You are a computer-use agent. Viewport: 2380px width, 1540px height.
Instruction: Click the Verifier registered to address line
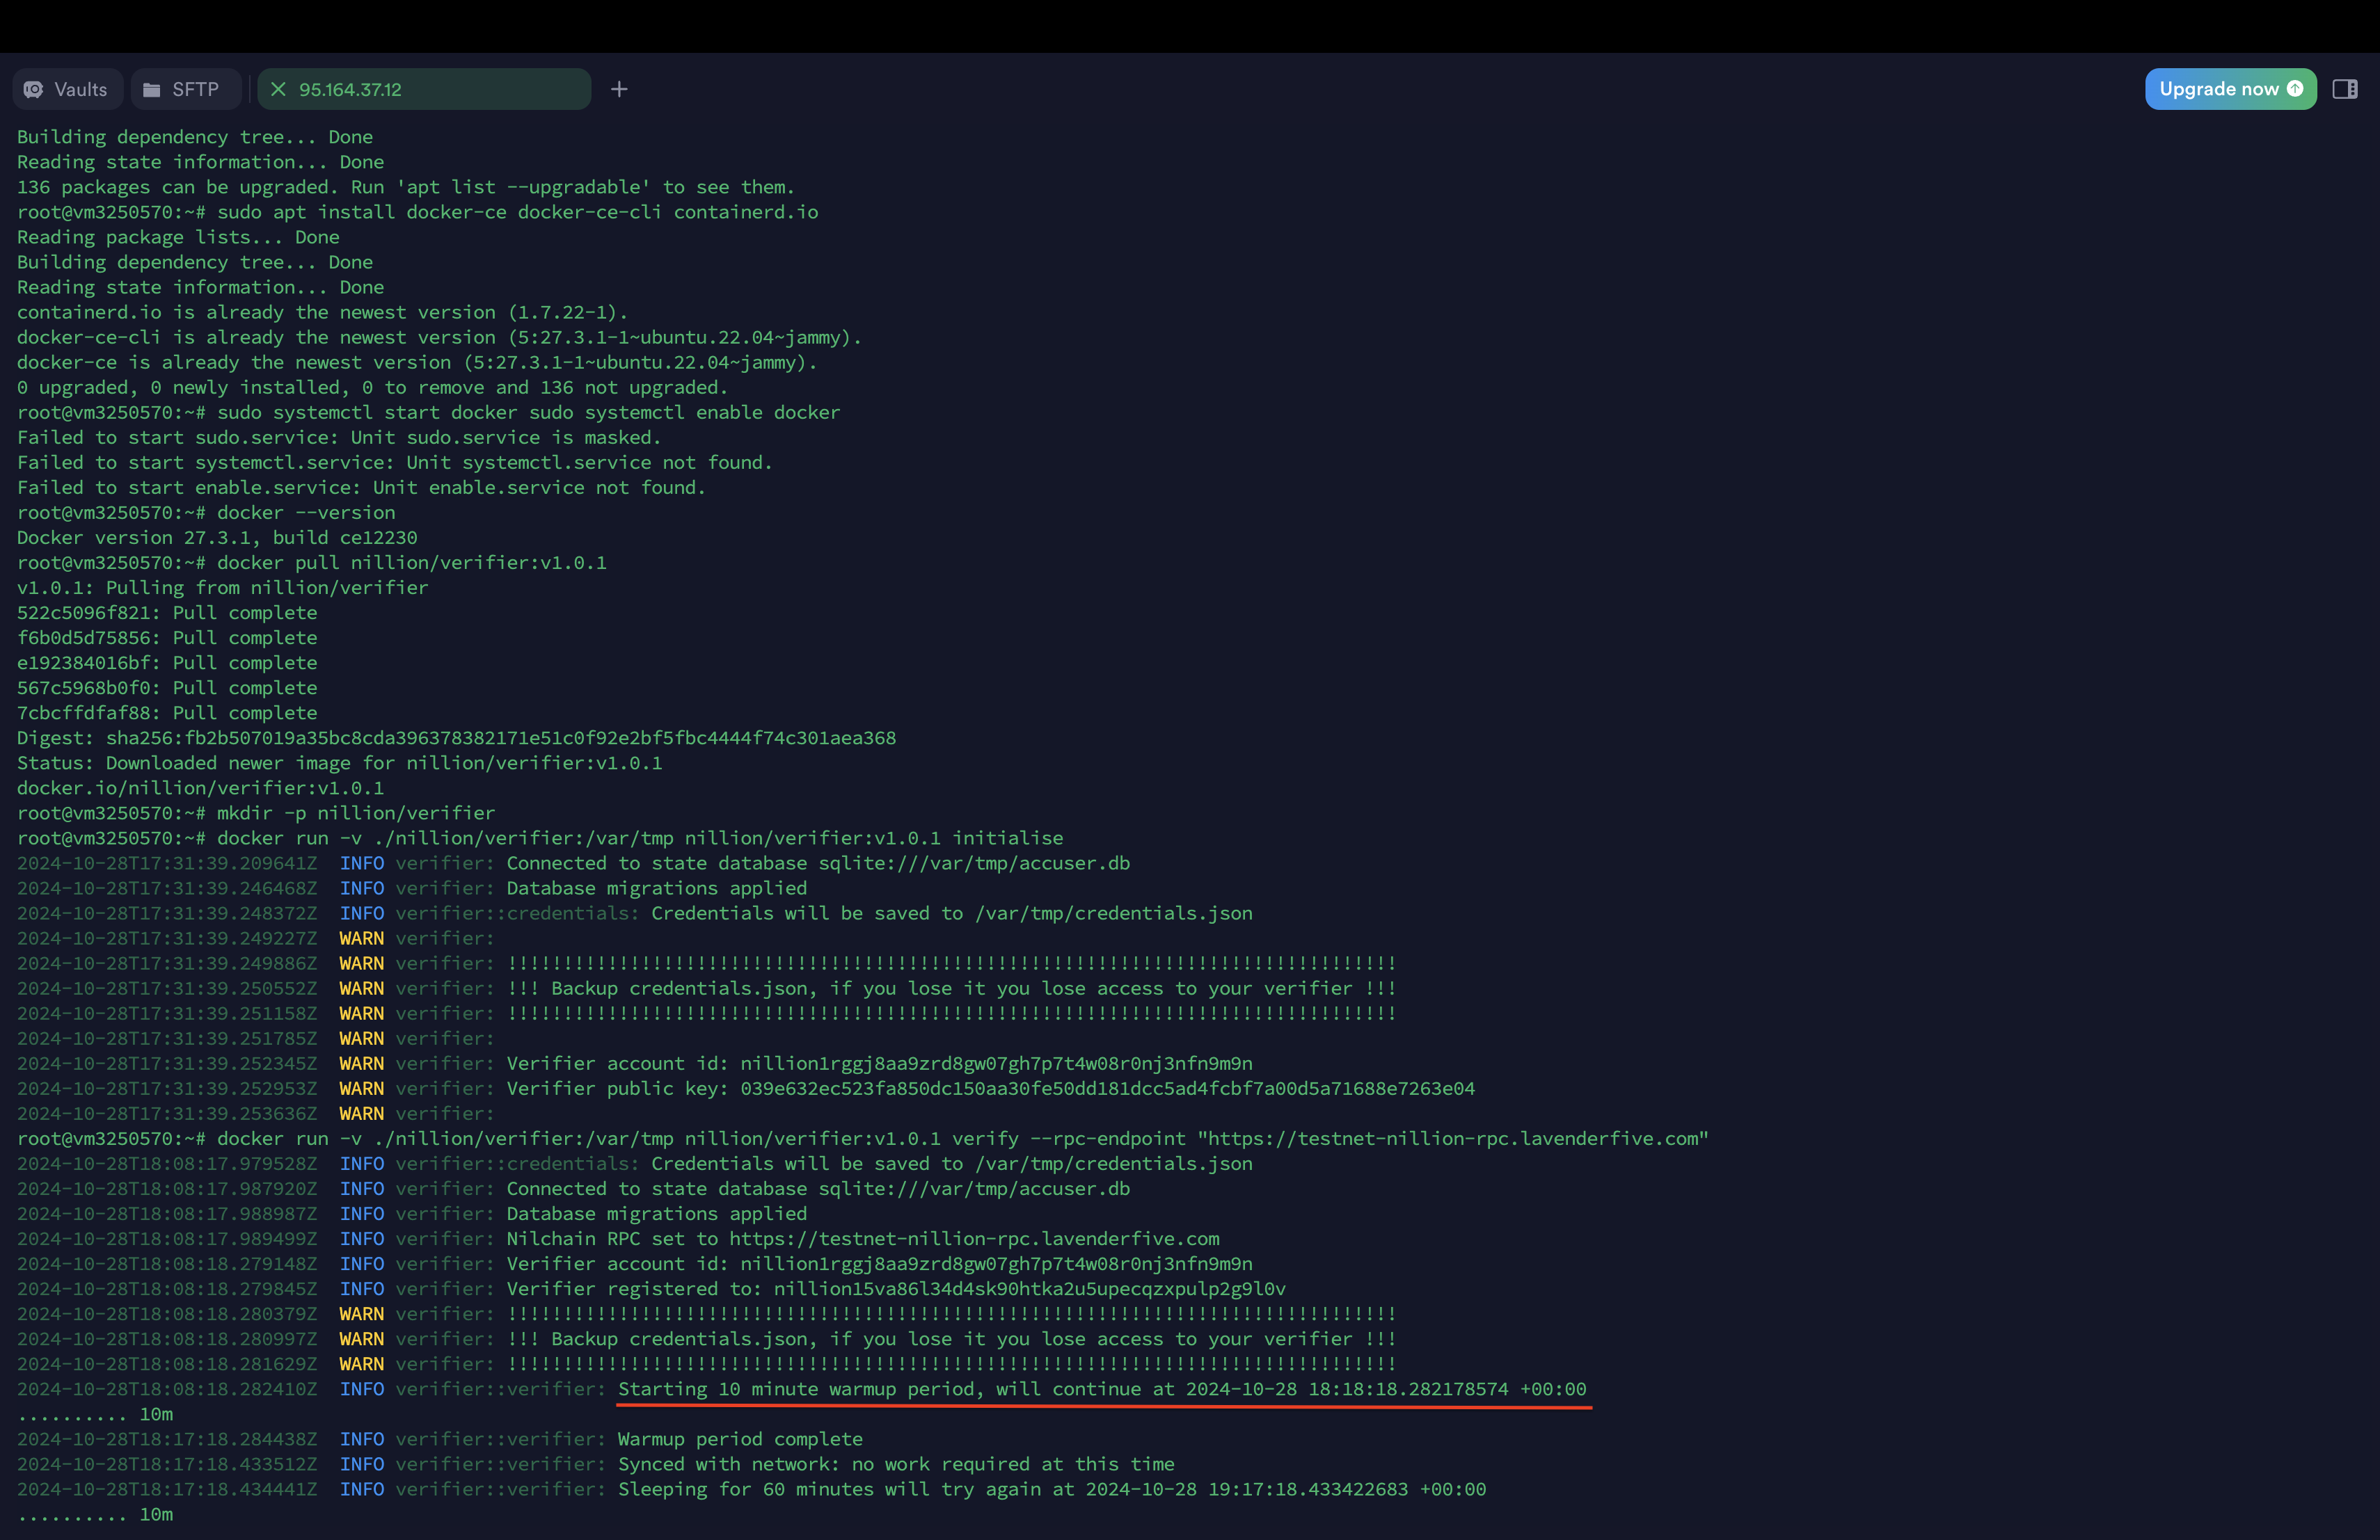coord(651,1289)
